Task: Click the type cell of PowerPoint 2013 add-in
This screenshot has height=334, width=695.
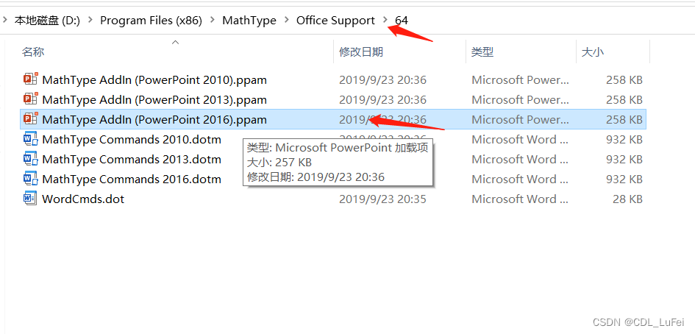Action: [521, 100]
